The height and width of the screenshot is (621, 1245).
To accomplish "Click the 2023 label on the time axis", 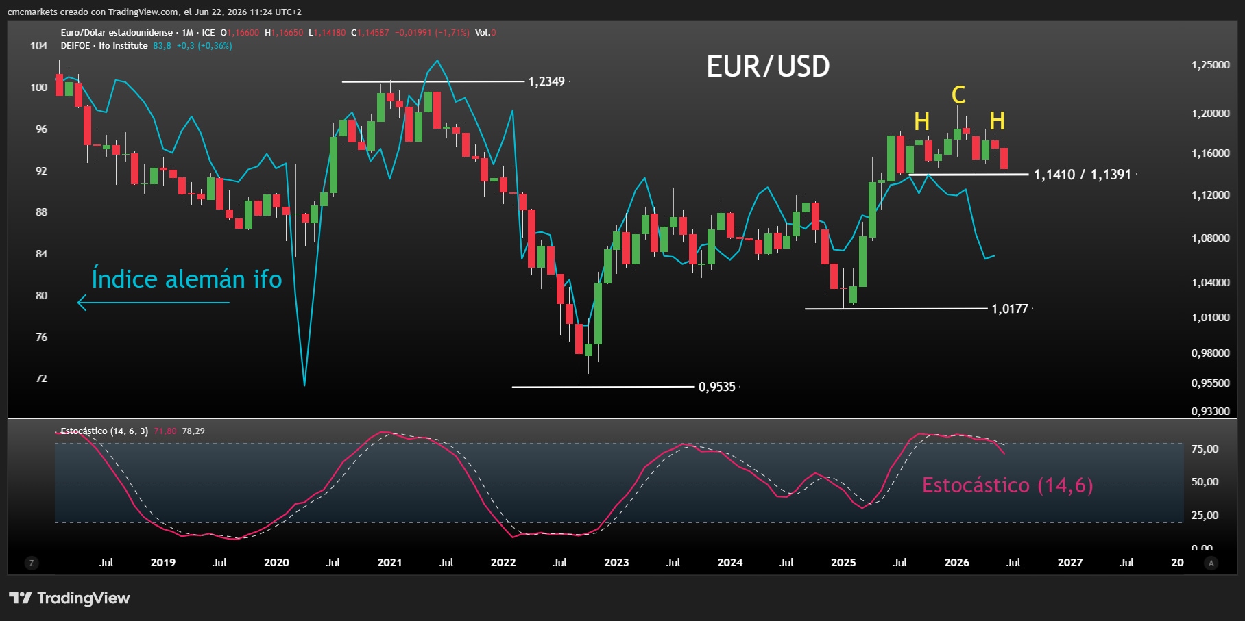I will (616, 562).
